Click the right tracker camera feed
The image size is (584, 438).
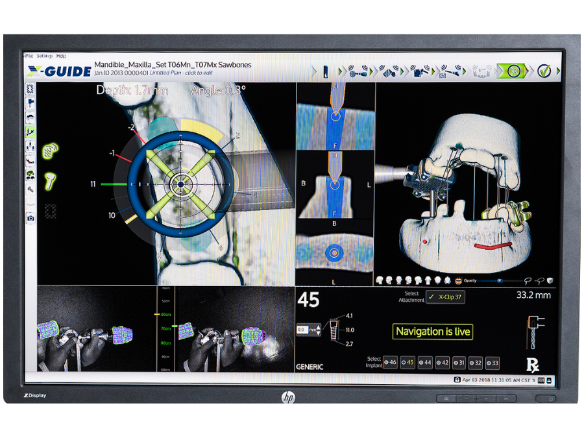point(235,329)
